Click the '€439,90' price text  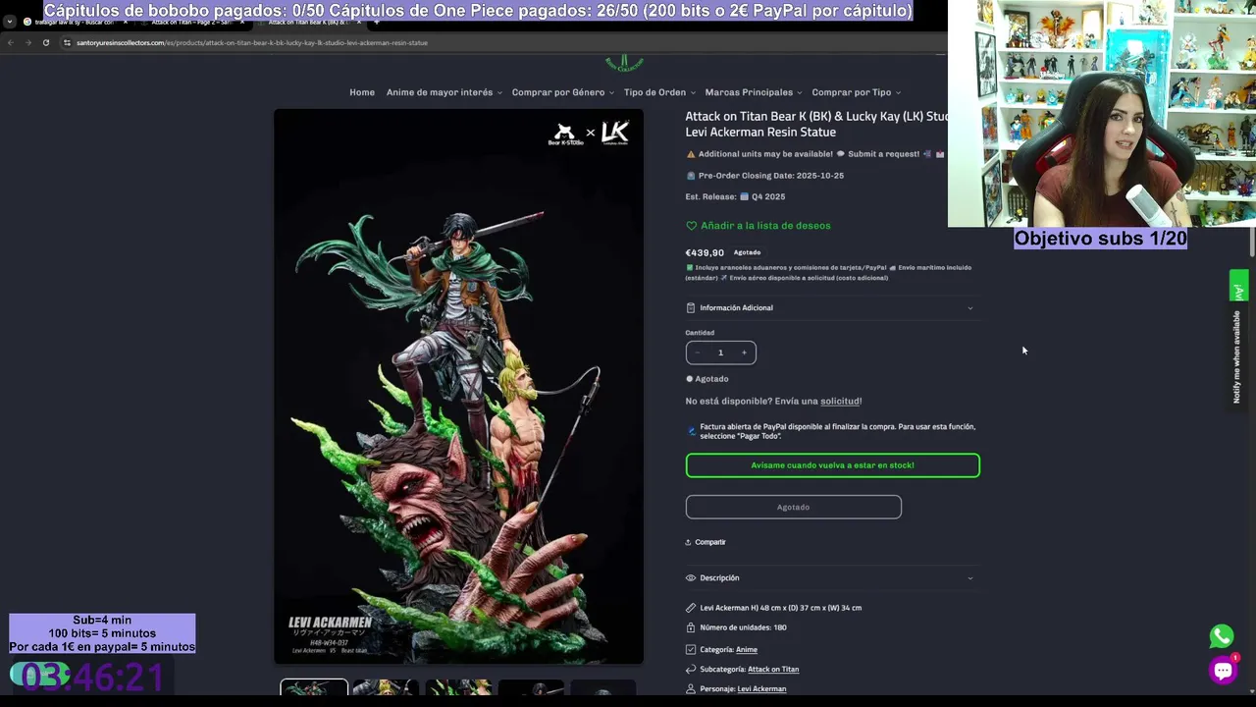point(705,253)
